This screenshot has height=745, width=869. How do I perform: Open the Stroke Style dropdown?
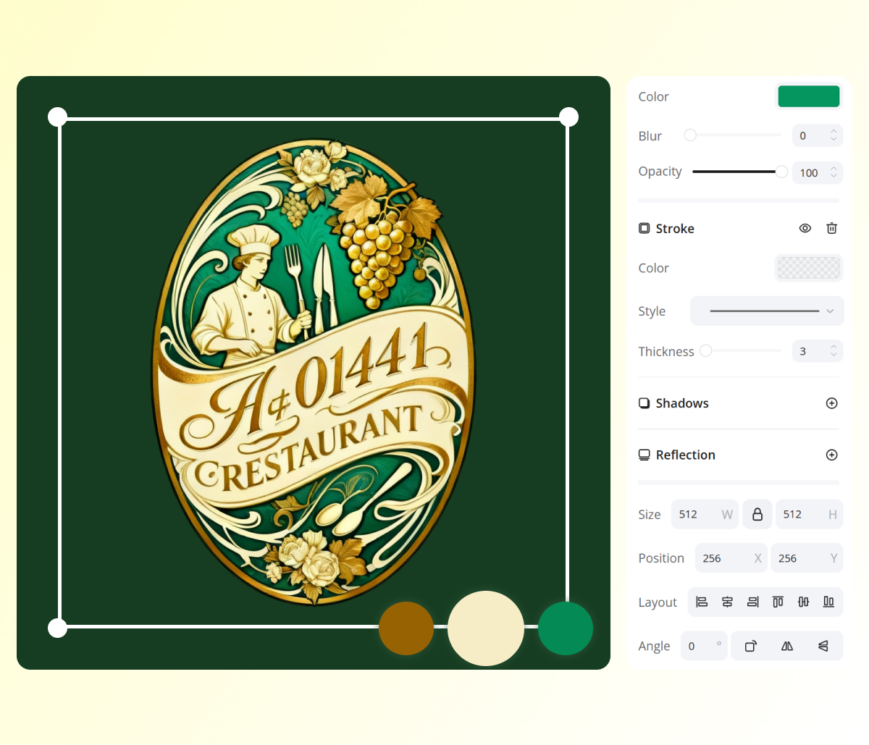(767, 311)
